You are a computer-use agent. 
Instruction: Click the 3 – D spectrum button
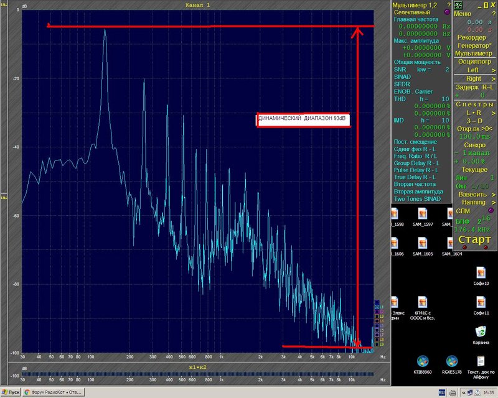click(474, 121)
